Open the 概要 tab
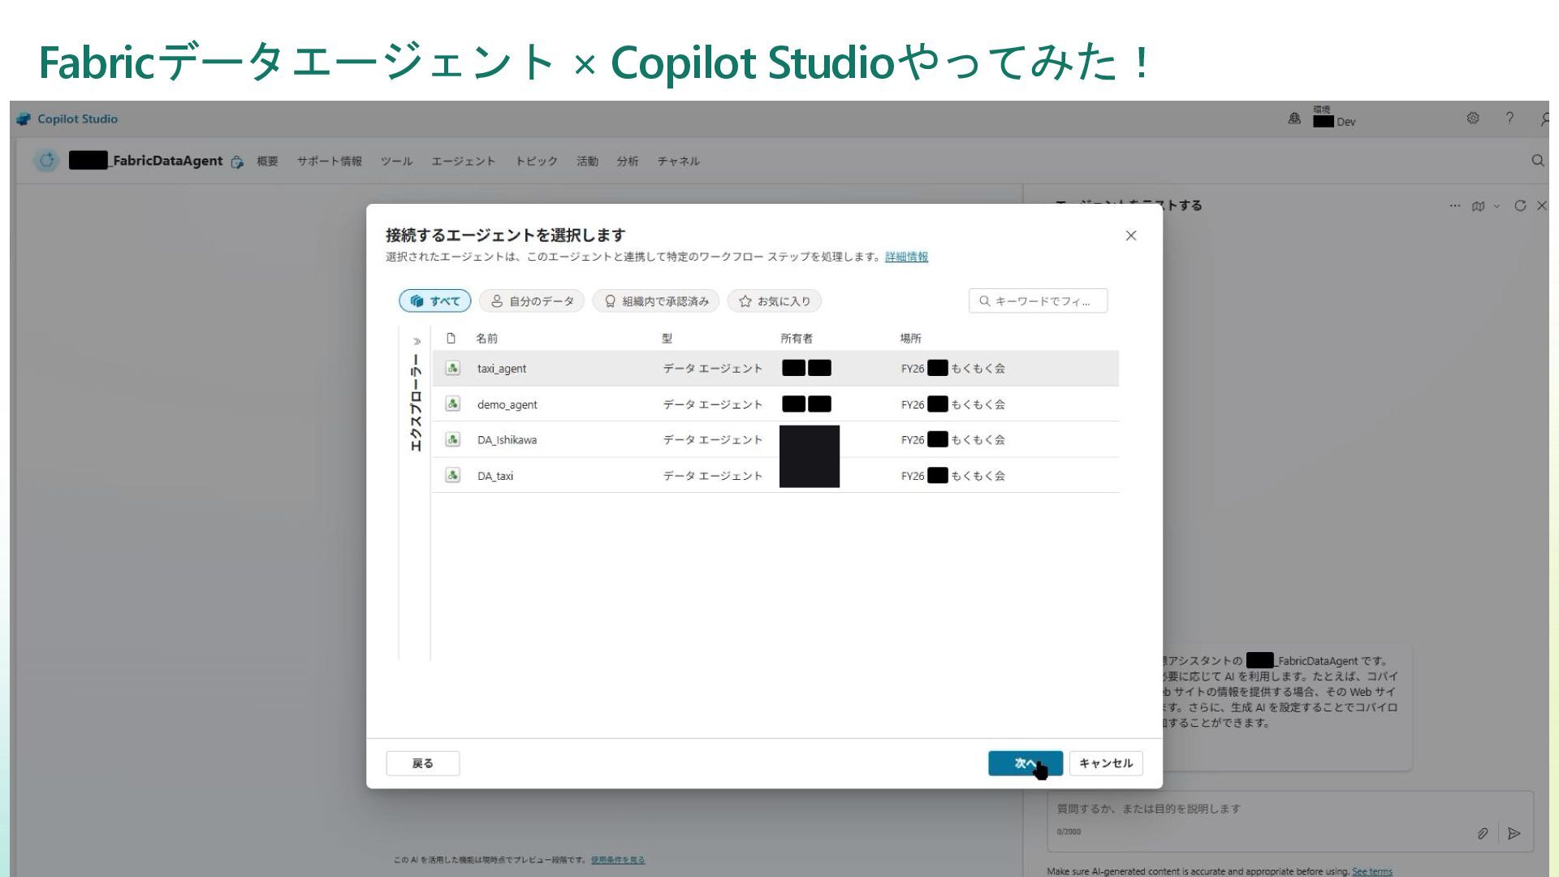Viewport: 1559px width, 877px height. 267,162
